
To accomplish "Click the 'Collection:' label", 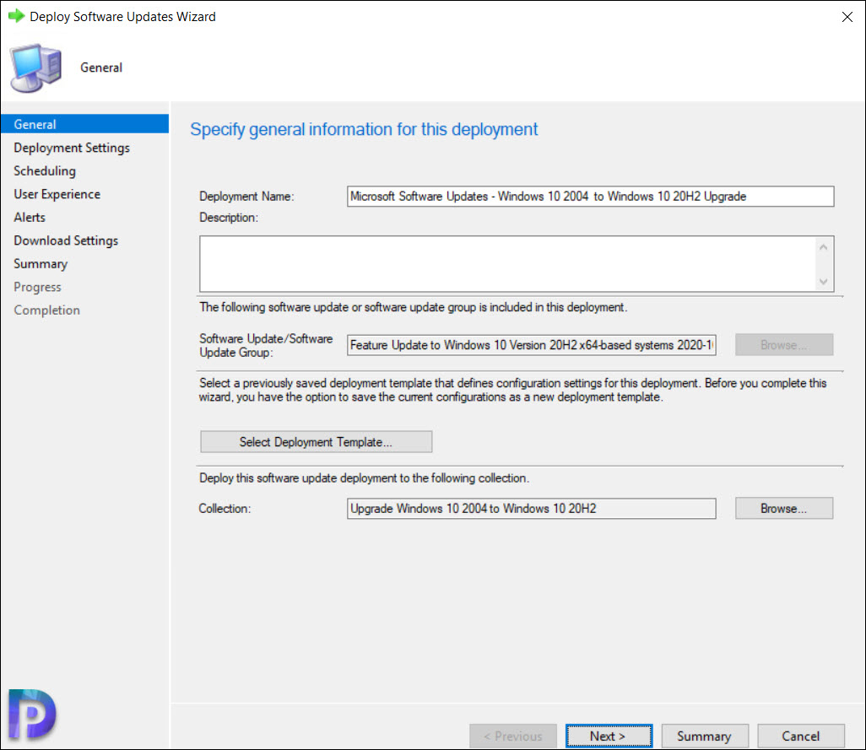I will [x=225, y=508].
